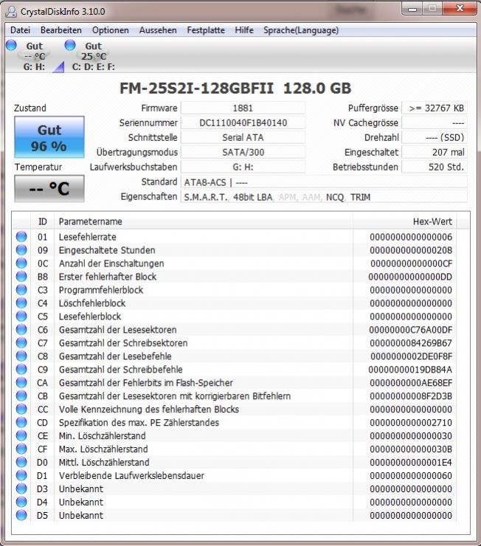Click the hex value 0000000000001E4

click(411, 462)
